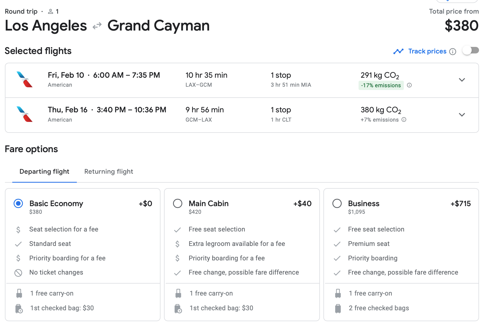Choose the Main Cabin fare radio button
Viewport: 485px width, 325px height.
[178, 203]
